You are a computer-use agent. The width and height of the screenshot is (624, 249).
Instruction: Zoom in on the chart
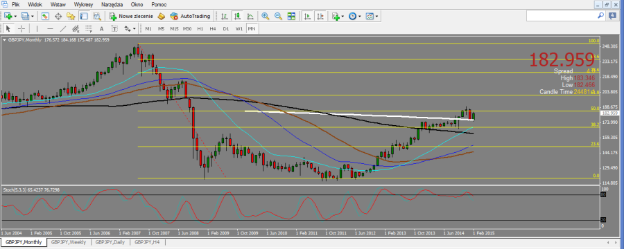pyautogui.click(x=265, y=17)
